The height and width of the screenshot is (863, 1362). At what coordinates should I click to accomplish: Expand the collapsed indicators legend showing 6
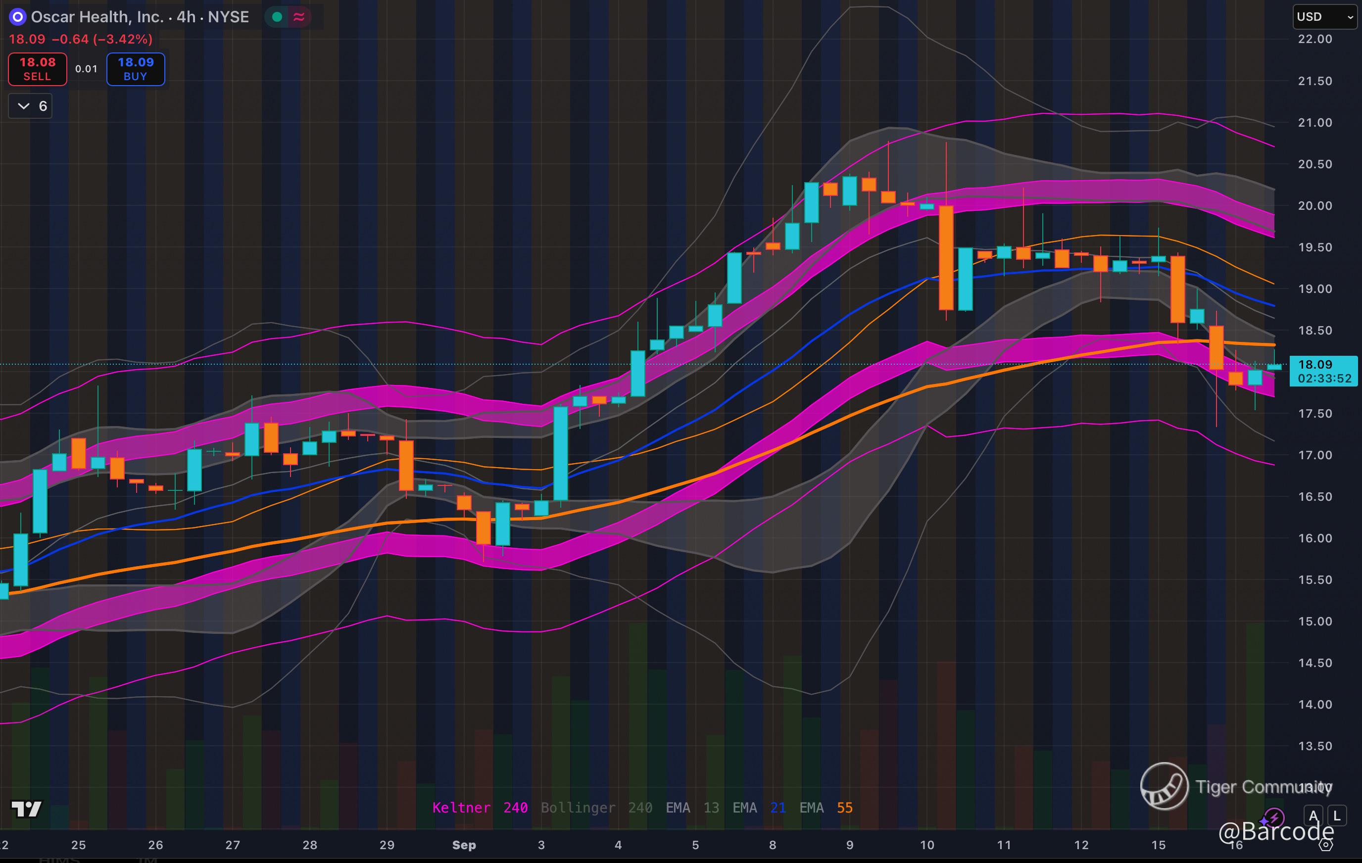[31, 106]
